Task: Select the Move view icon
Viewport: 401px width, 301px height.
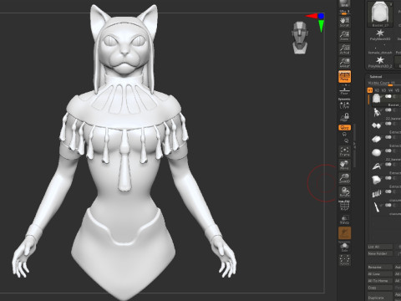Action: pos(344,165)
